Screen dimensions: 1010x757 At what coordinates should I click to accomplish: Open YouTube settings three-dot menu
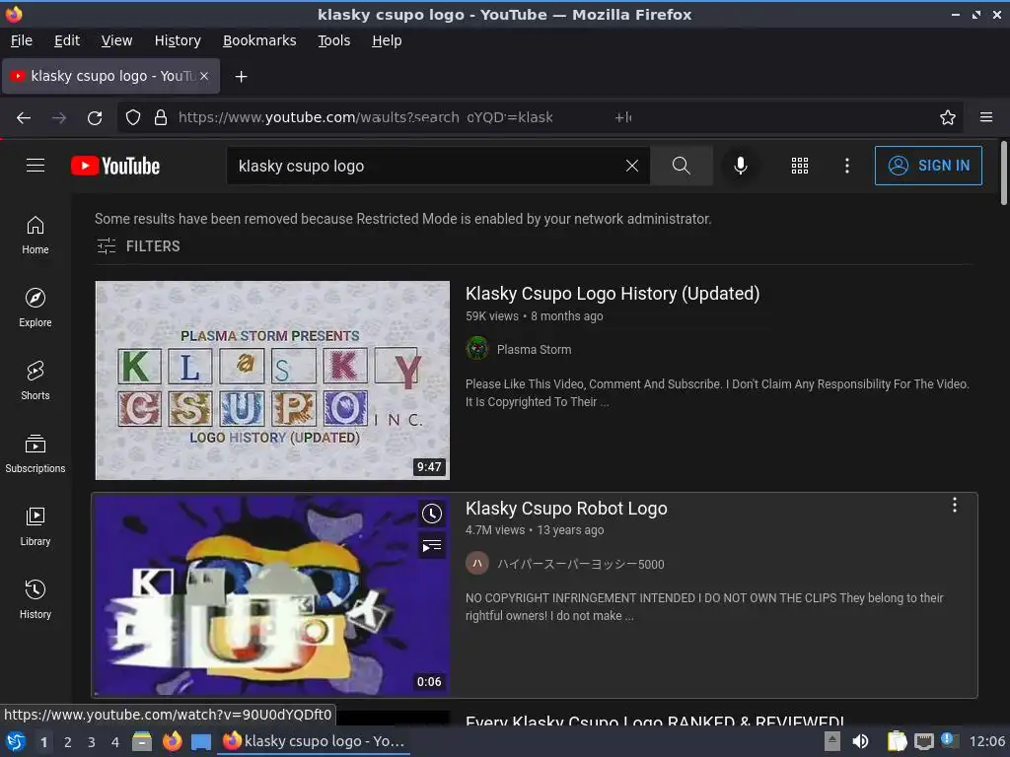tap(847, 166)
